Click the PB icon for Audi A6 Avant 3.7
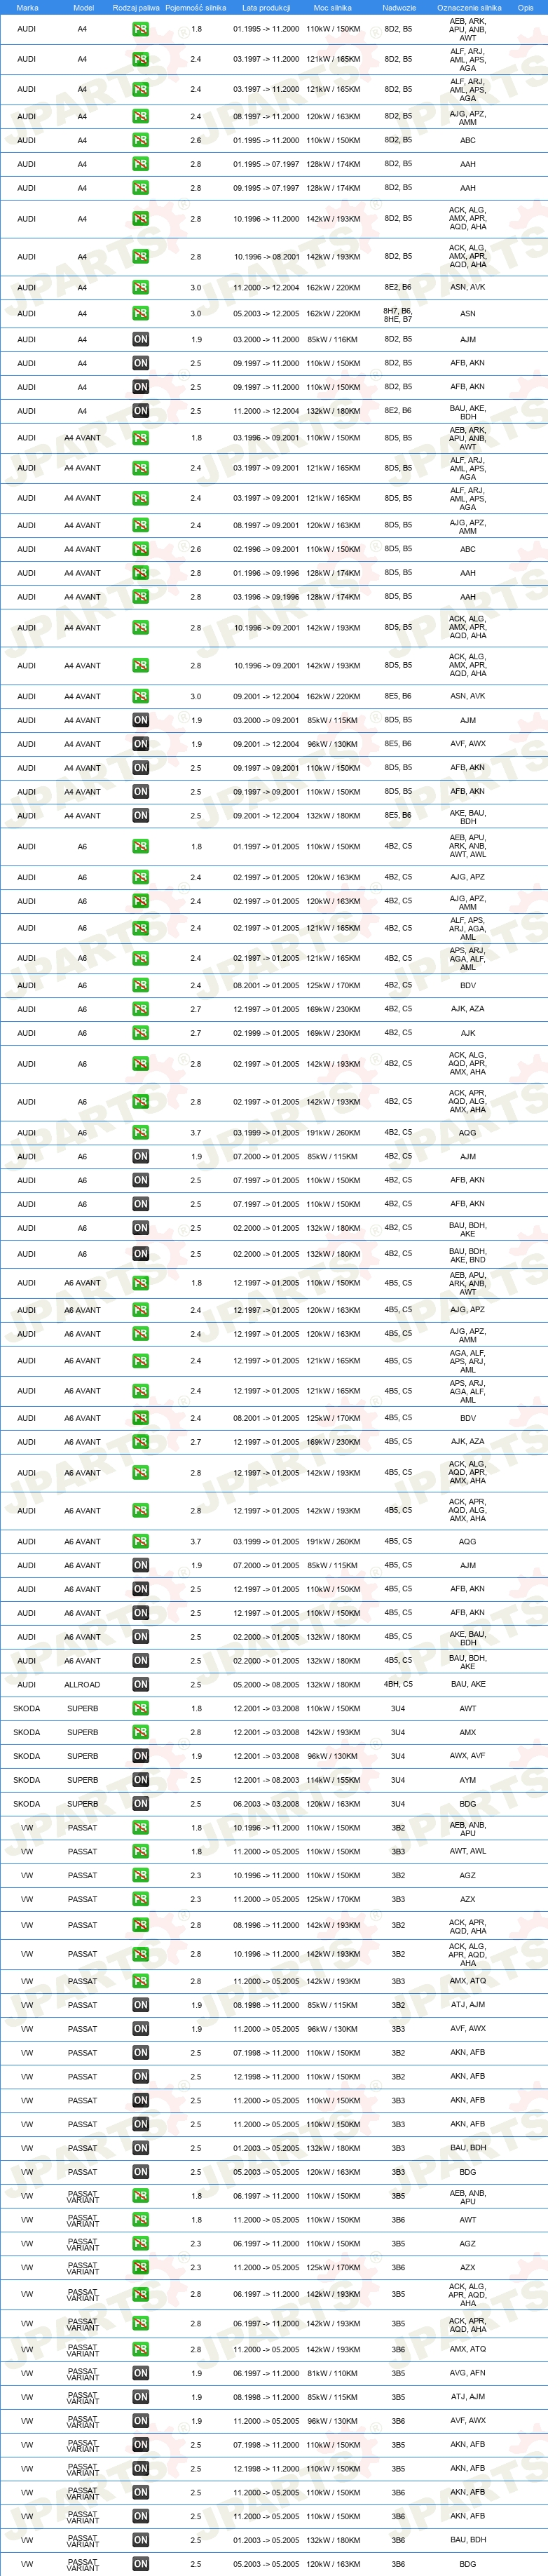The image size is (548, 2576). click(x=140, y=1541)
